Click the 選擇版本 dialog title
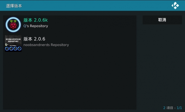This screenshot has width=185, height=112. coord(14,6)
